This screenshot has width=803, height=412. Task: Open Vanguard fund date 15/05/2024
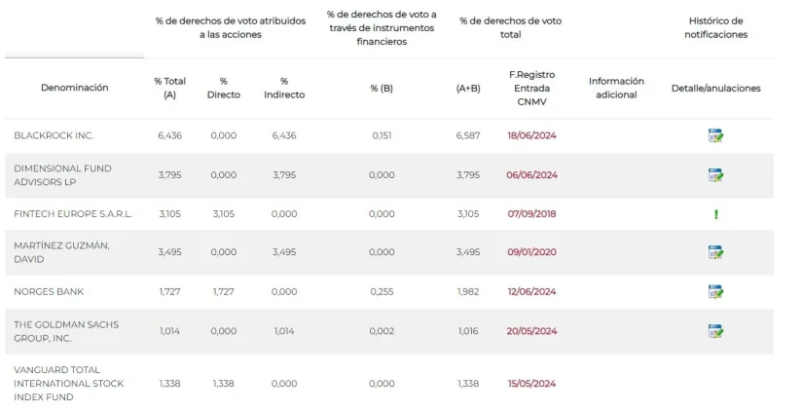[x=531, y=384]
